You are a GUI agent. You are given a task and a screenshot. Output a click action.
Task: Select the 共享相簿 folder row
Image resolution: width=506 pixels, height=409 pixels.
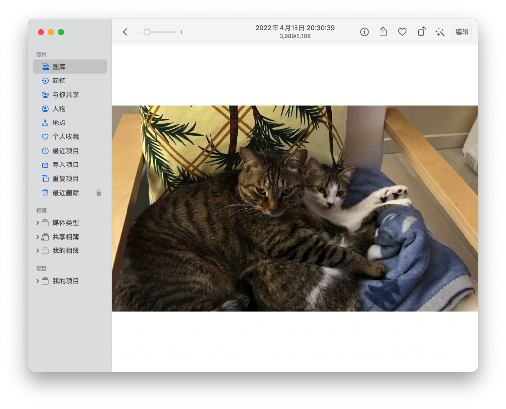coord(70,237)
